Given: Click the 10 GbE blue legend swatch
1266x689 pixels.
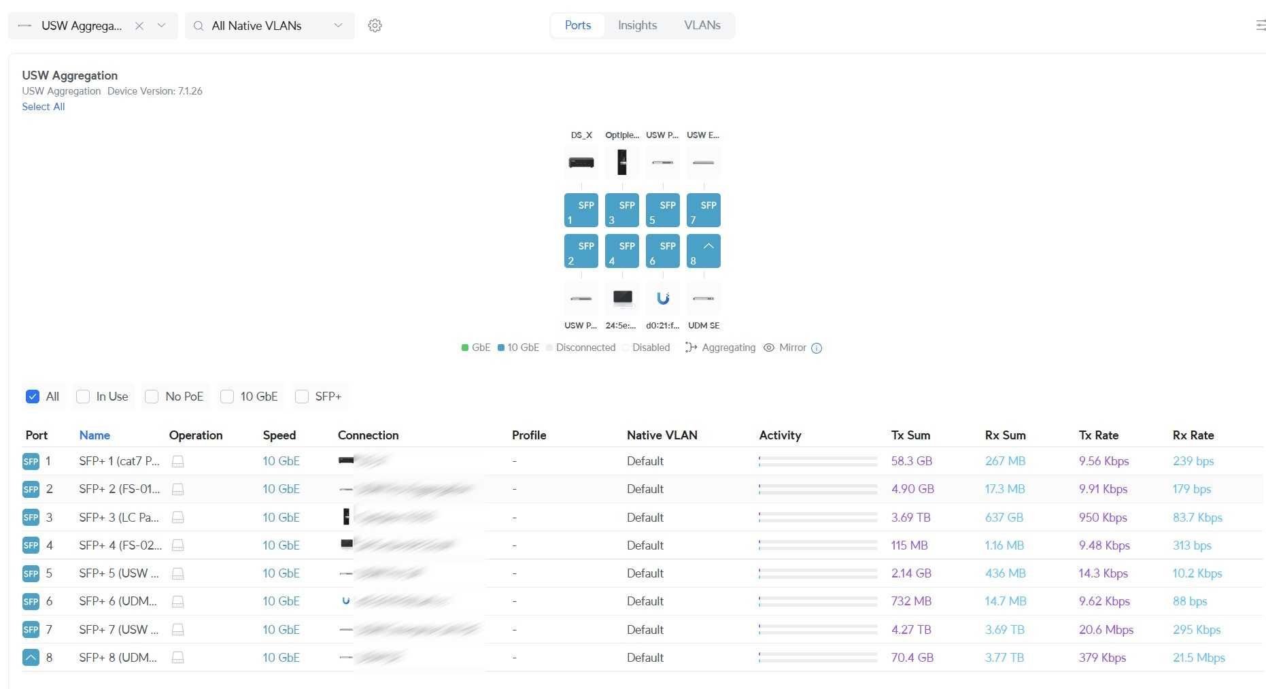Looking at the screenshot, I should point(501,348).
